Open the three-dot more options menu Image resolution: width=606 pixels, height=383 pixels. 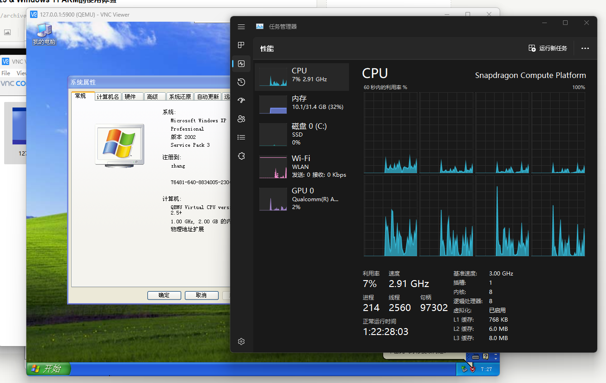pyautogui.click(x=585, y=48)
